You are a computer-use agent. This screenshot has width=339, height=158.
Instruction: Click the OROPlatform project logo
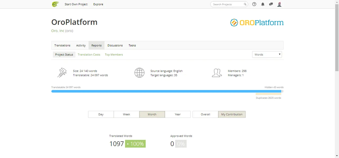click(257, 23)
